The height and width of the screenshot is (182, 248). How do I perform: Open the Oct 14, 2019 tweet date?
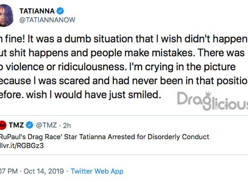click(44, 171)
